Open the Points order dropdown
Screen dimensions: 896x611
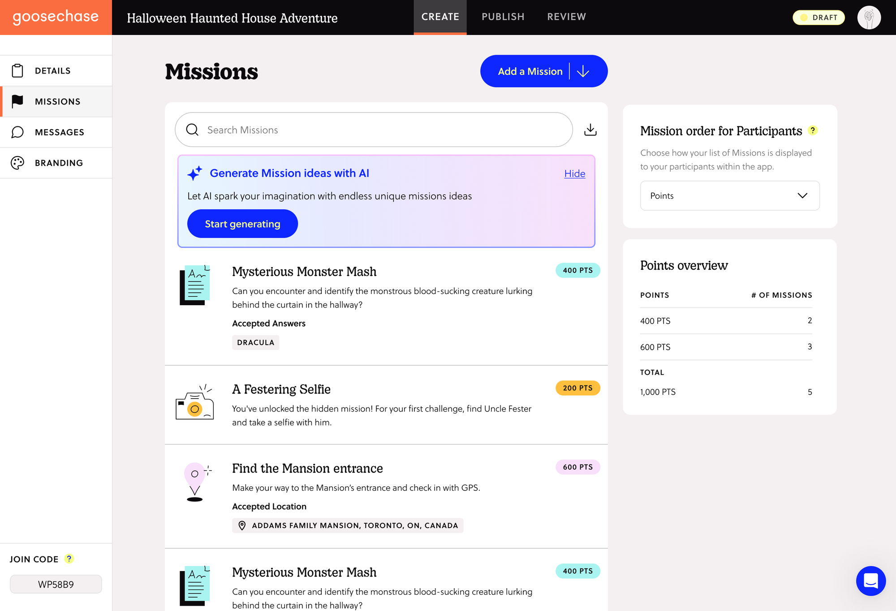[x=729, y=195]
